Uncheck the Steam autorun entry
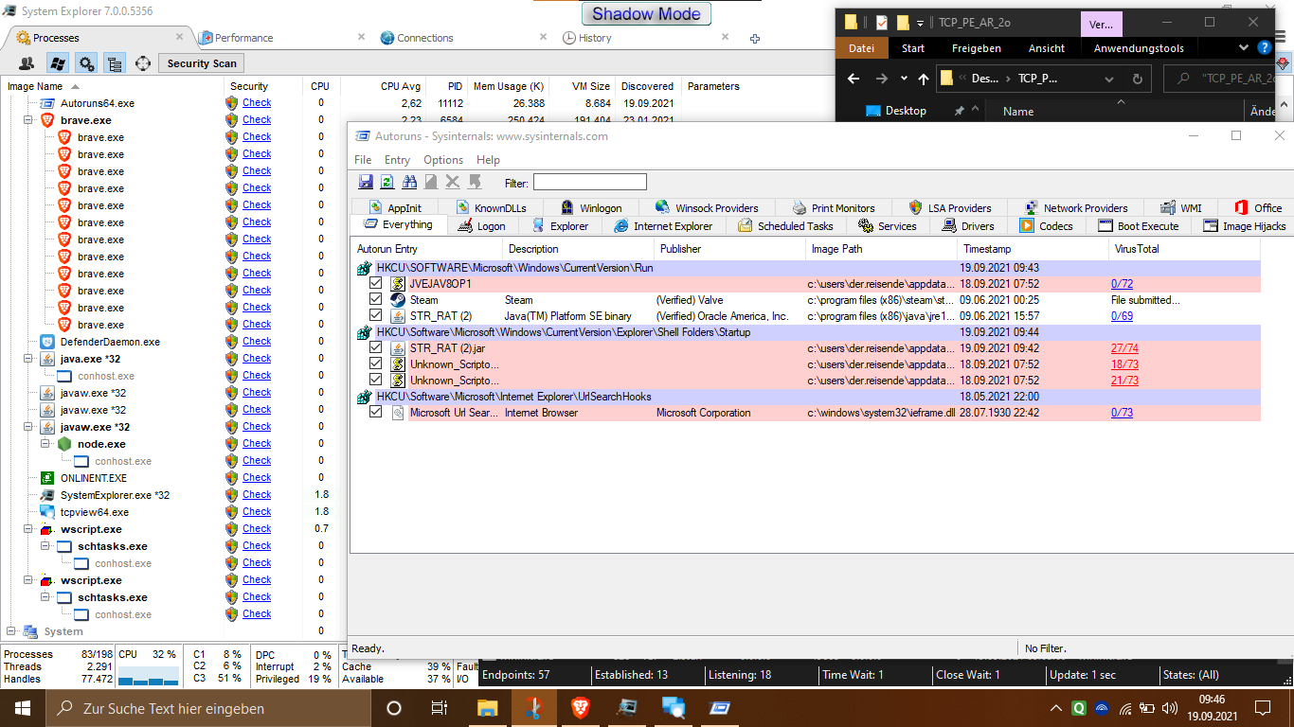This screenshot has width=1294, height=727. click(x=376, y=300)
